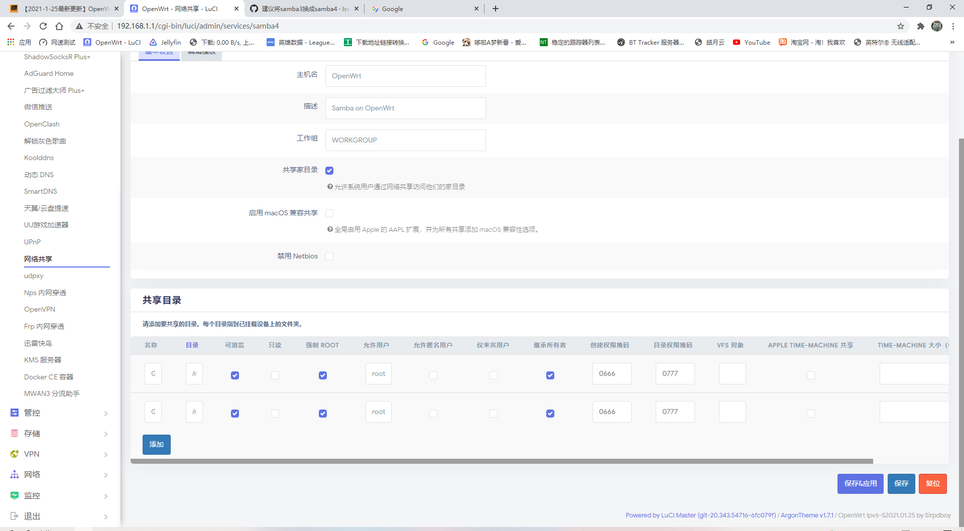Click the bookmark star in address bar
Image resolution: width=964 pixels, height=531 pixels.
(901, 26)
